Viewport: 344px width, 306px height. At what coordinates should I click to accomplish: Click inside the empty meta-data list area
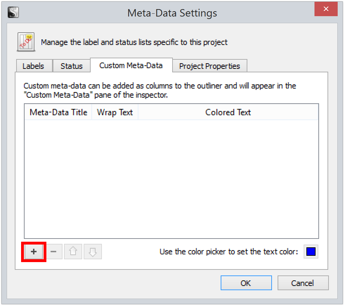171,179
